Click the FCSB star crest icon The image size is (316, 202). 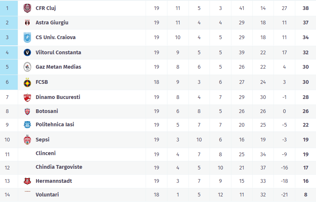point(27,82)
